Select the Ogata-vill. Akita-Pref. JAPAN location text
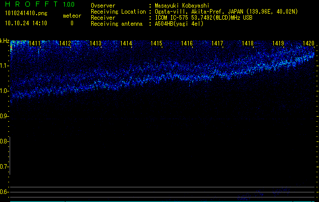The height and width of the screenshot is (202, 319). click(x=226, y=12)
